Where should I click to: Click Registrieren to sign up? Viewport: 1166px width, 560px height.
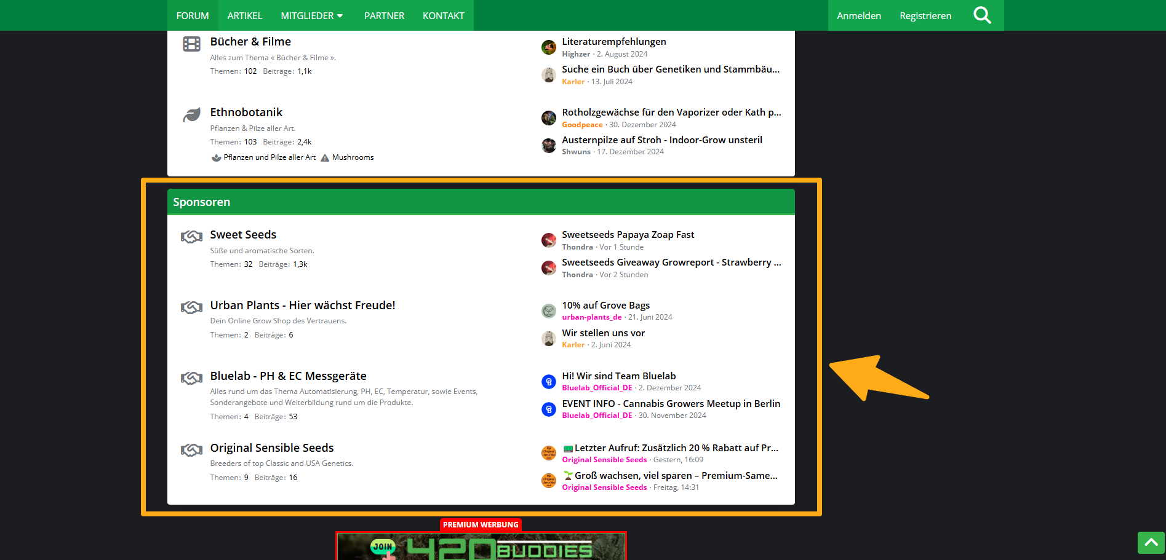[x=925, y=15]
